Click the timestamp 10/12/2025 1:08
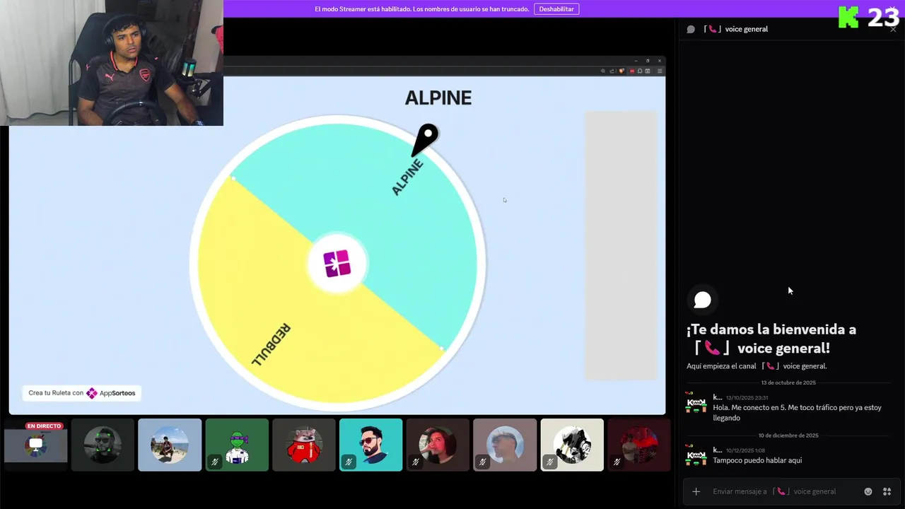 [745, 450]
